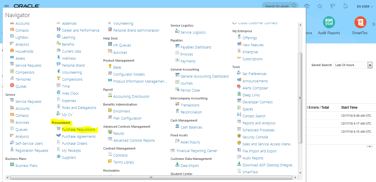
Task: Open the DS USER account dropdown
Action: pyautogui.click(x=365, y=6)
